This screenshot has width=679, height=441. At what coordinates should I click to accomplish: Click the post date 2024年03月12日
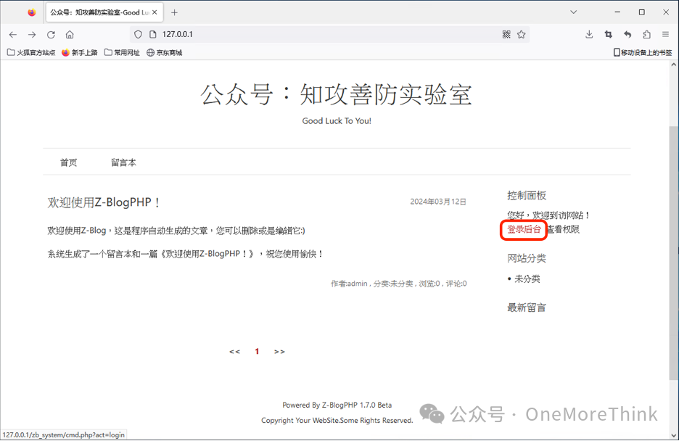pos(438,202)
